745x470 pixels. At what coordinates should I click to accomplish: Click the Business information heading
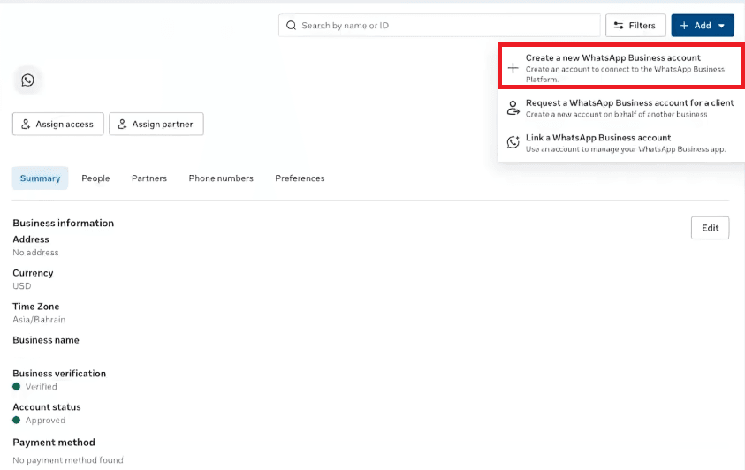[64, 223]
